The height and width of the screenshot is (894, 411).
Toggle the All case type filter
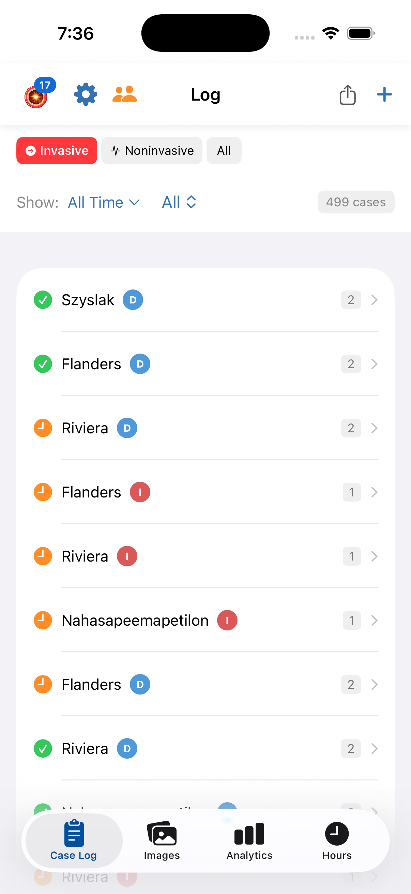tap(224, 151)
